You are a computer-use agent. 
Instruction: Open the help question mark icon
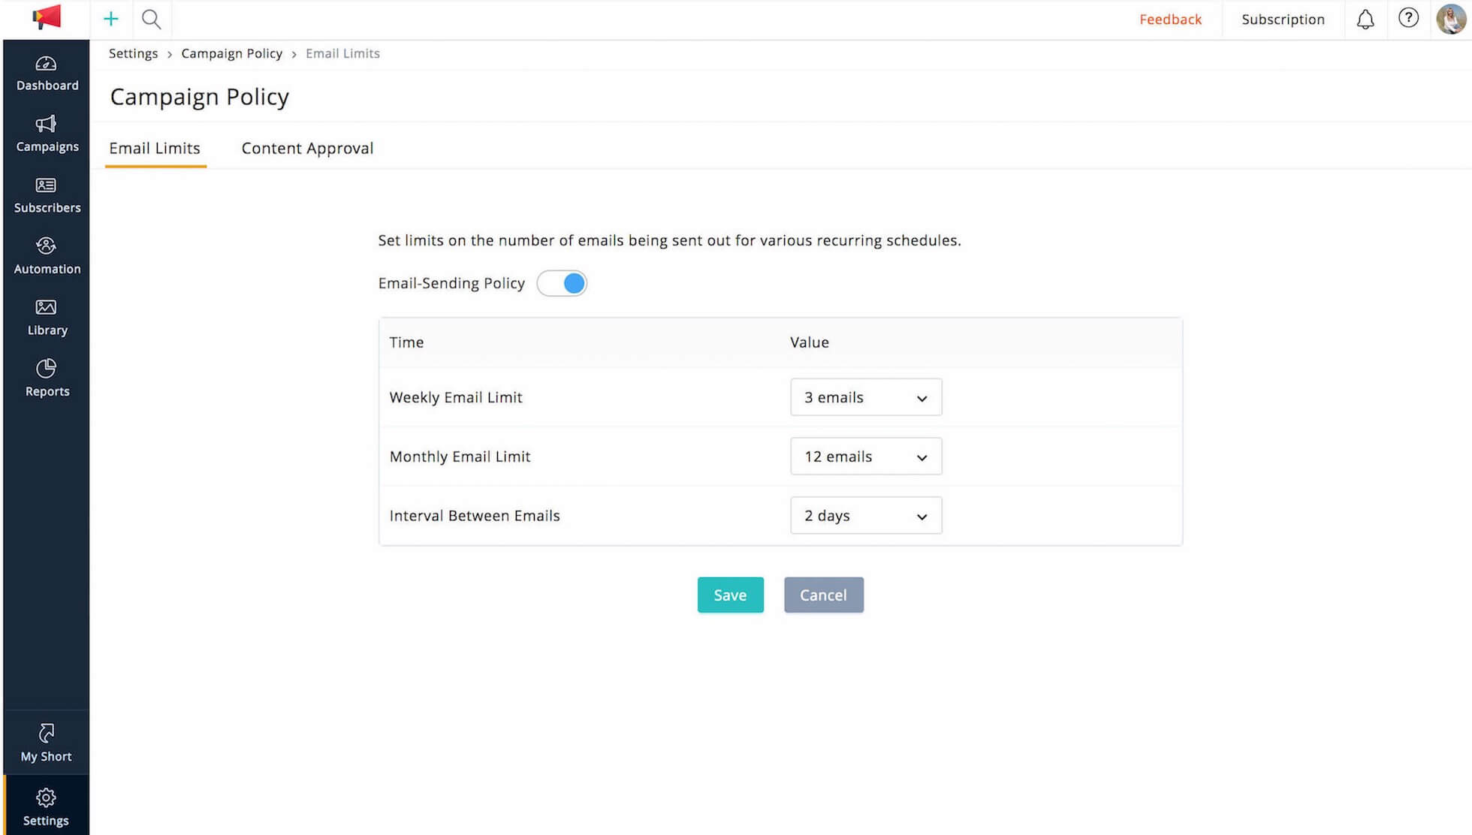pyautogui.click(x=1408, y=18)
